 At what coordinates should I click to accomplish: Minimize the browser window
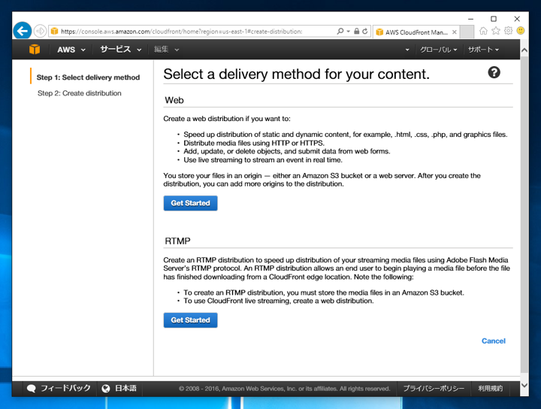pyautogui.click(x=470, y=19)
